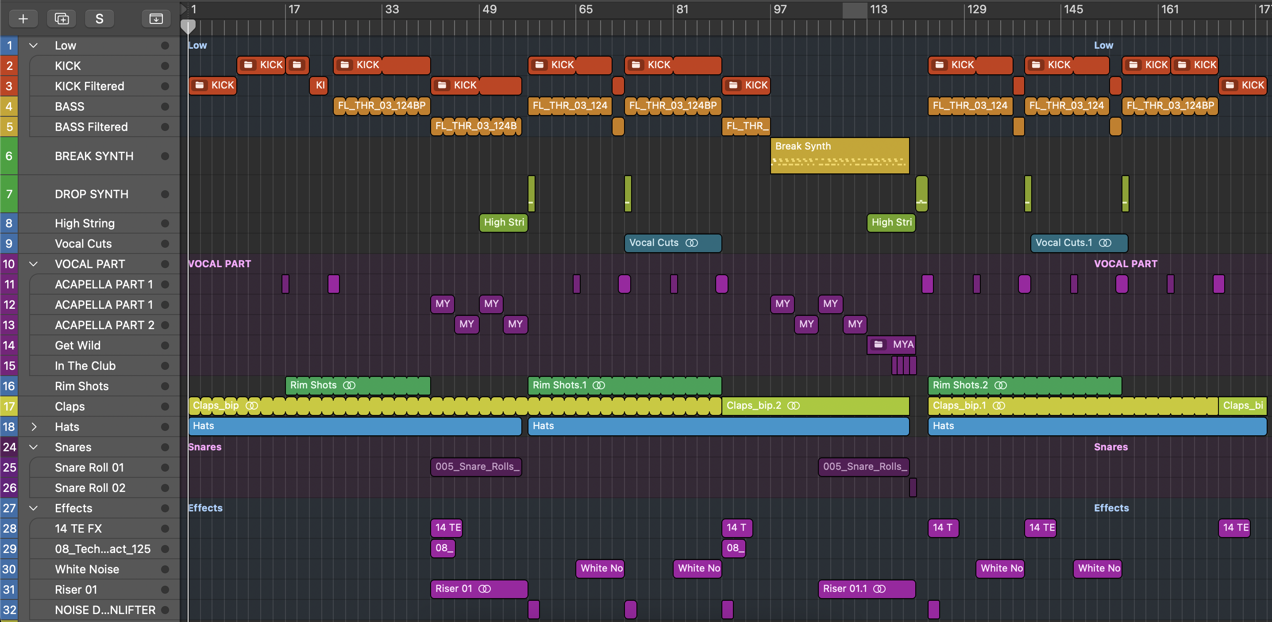Screen dimensions: 1272x622
Task: Toggle the dot on Riser 01 track
Action: [165, 590]
